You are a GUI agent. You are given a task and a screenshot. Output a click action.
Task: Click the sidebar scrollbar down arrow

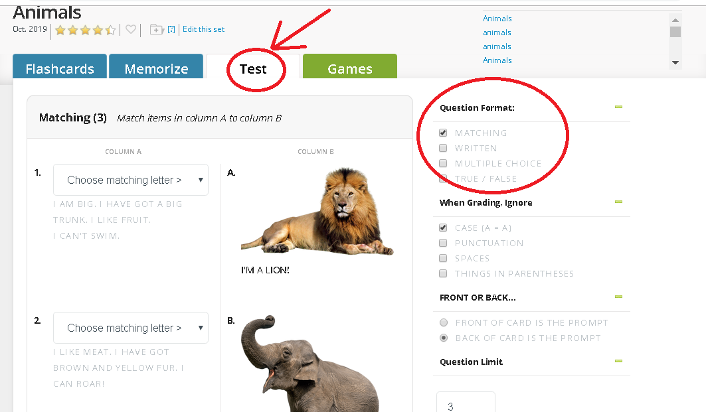(675, 62)
